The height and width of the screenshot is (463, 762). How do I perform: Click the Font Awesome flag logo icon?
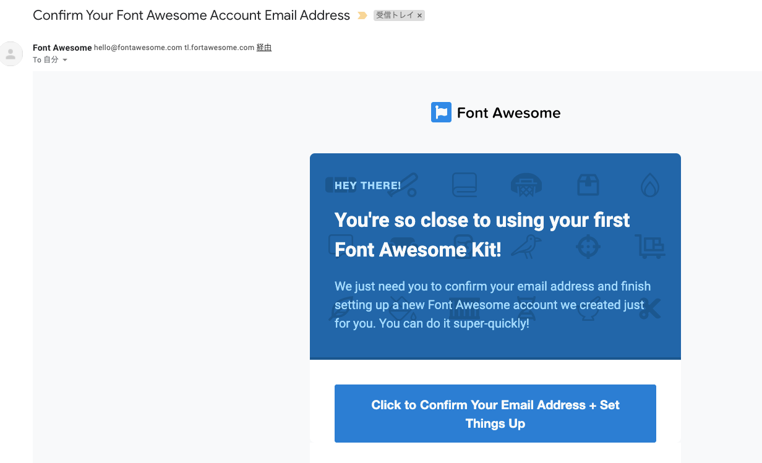click(x=441, y=113)
